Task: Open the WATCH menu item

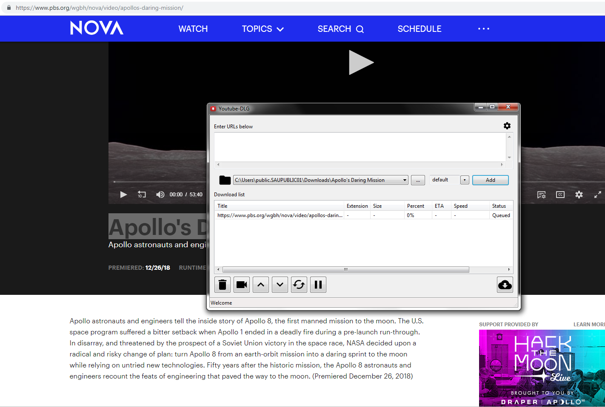Action: pos(193,29)
